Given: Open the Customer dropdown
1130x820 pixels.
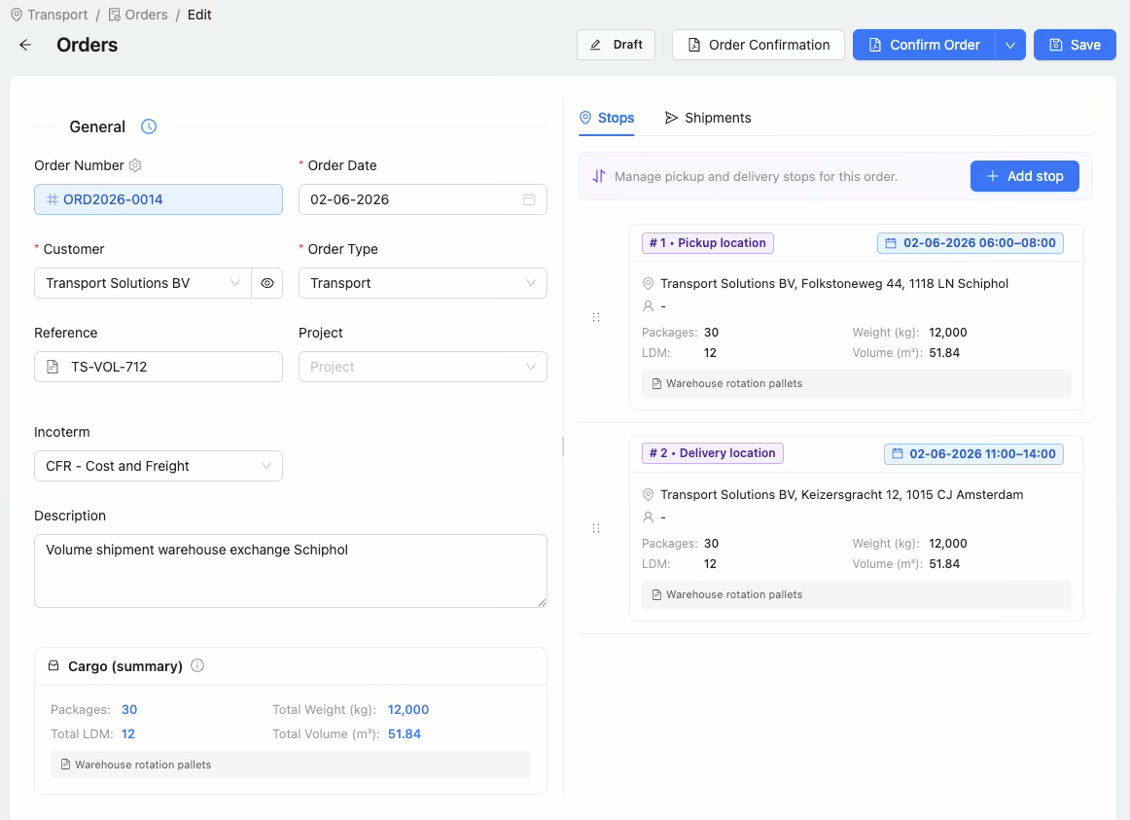Looking at the screenshot, I should pyautogui.click(x=143, y=283).
